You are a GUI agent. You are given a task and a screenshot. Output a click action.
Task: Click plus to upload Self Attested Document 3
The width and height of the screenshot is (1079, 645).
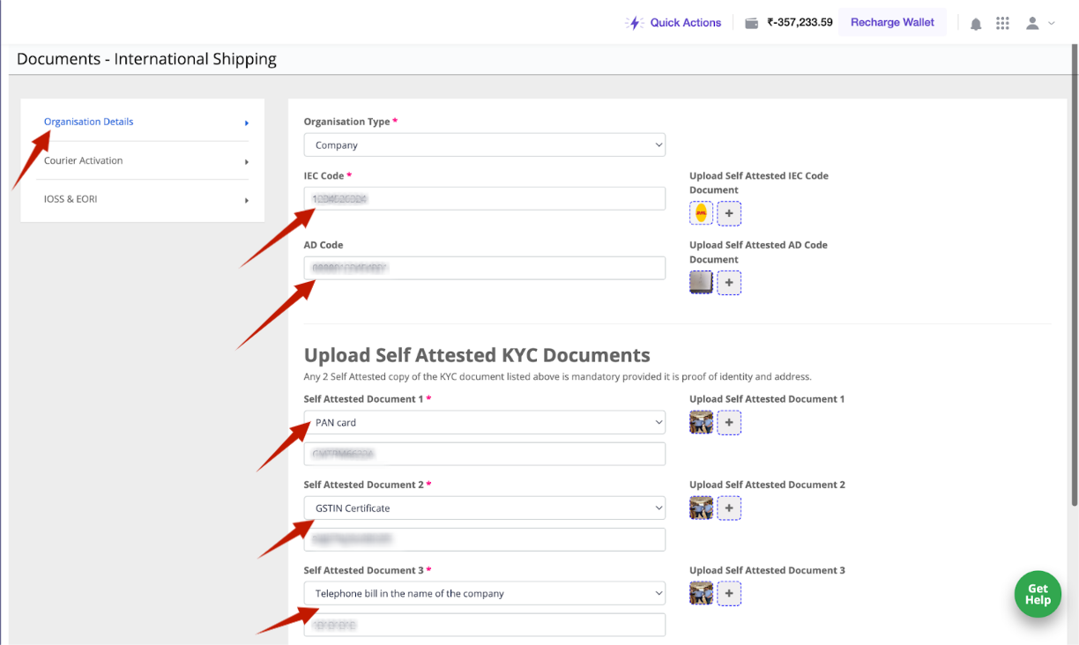[x=729, y=594]
